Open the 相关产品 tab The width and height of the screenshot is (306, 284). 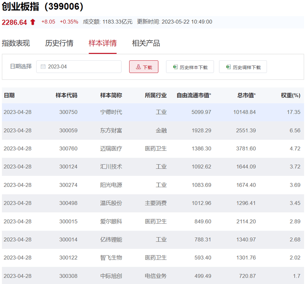(x=146, y=43)
